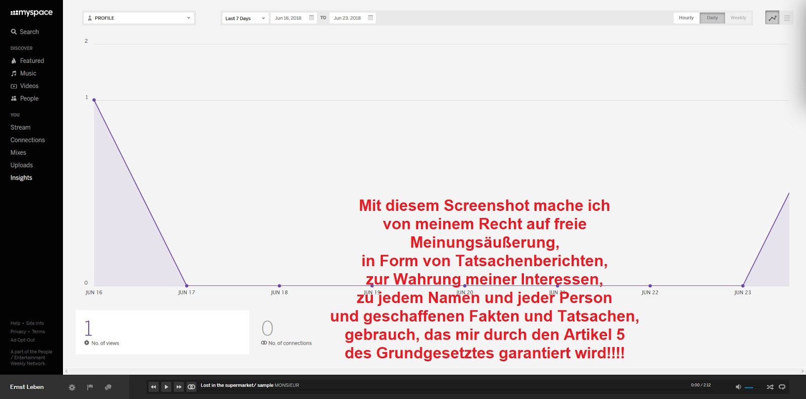
Task: Click the connect icon in player
Action: coord(191,387)
